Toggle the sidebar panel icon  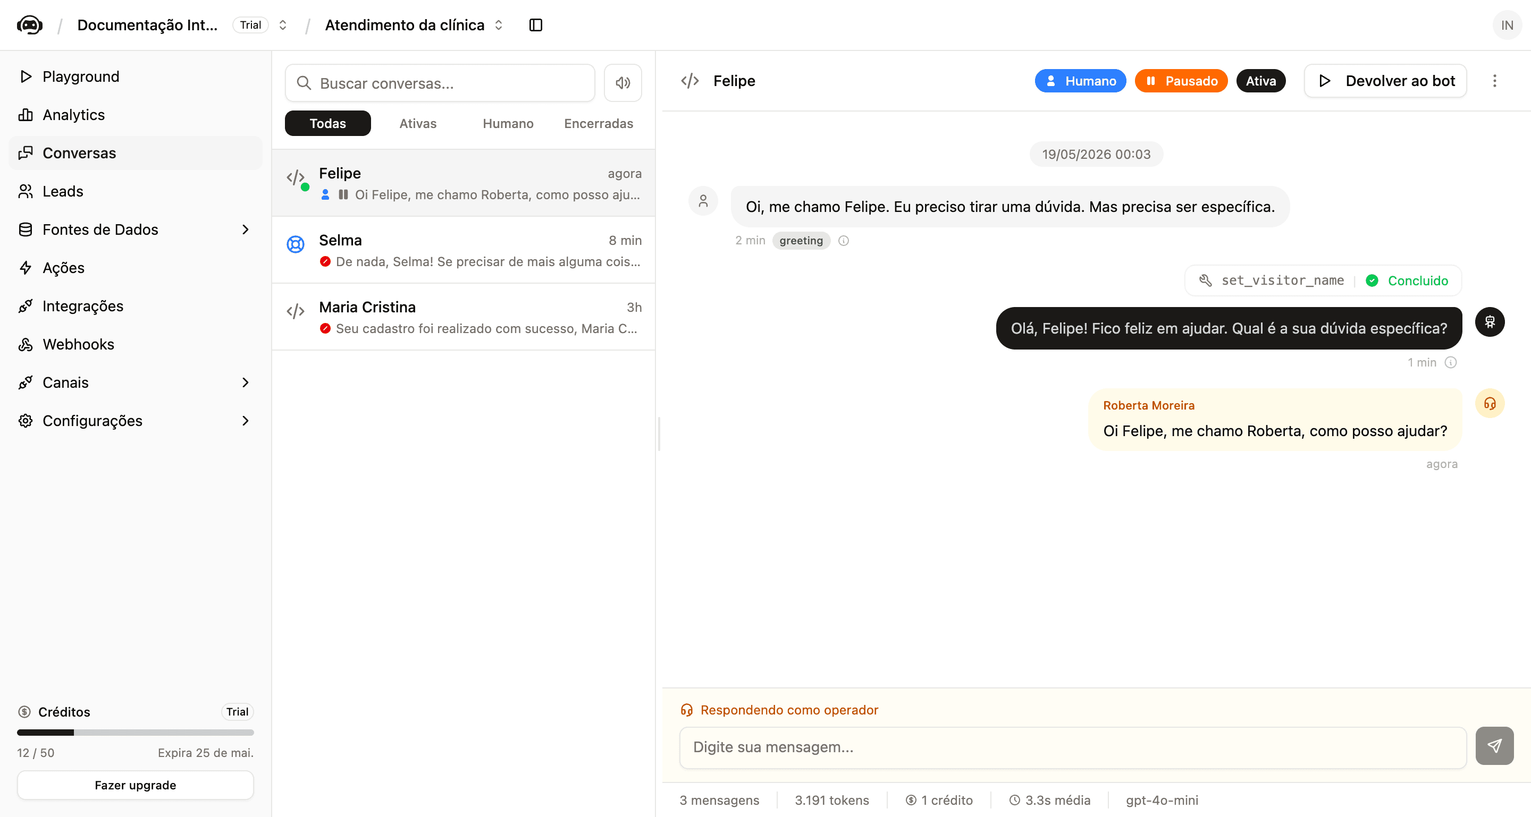click(535, 25)
